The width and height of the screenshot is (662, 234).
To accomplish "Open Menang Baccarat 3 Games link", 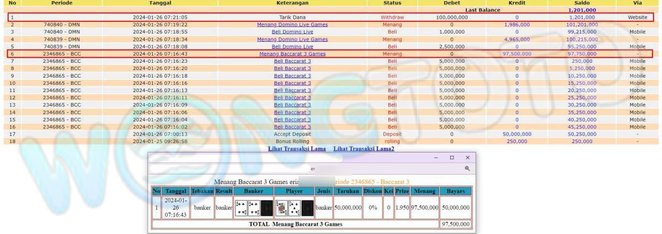I will [x=292, y=54].
